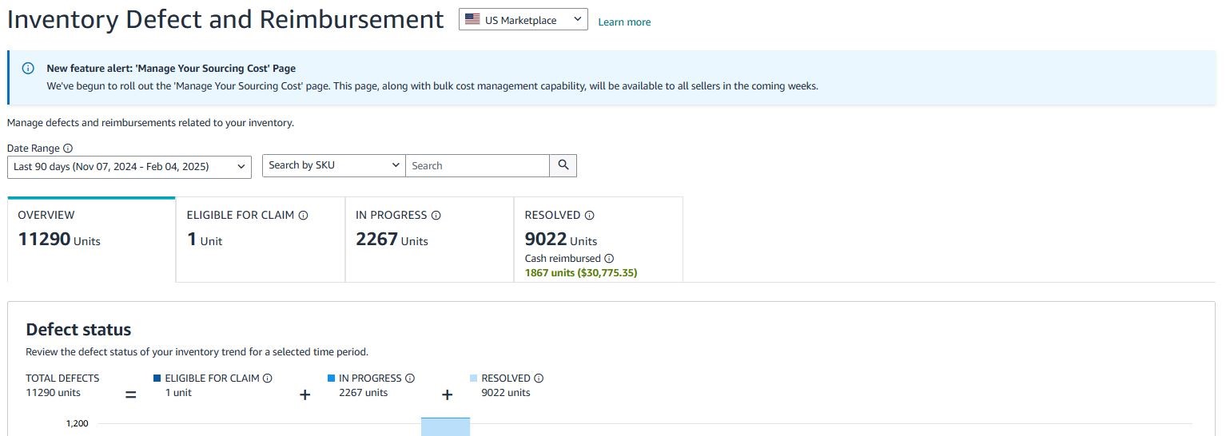Click info icon next to ELIGIBLE FOR CLAIM legend
This screenshot has height=436, width=1226.
coord(268,379)
